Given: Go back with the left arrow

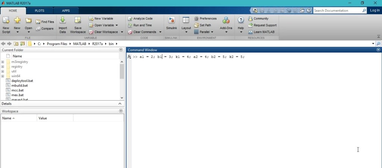Looking at the screenshot, I should point(3,44).
